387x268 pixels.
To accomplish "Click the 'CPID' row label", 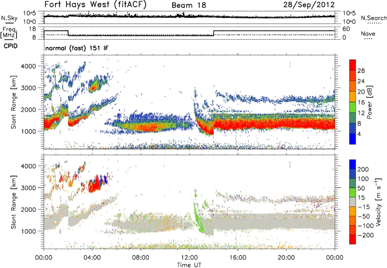I will pos(11,46).
